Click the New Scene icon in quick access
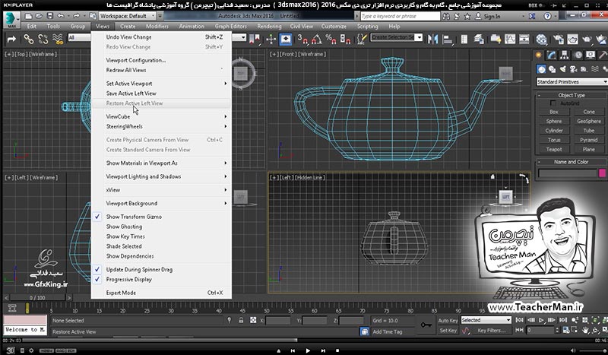The width and height of the screenshot is (608, 355). pos(28,16)
